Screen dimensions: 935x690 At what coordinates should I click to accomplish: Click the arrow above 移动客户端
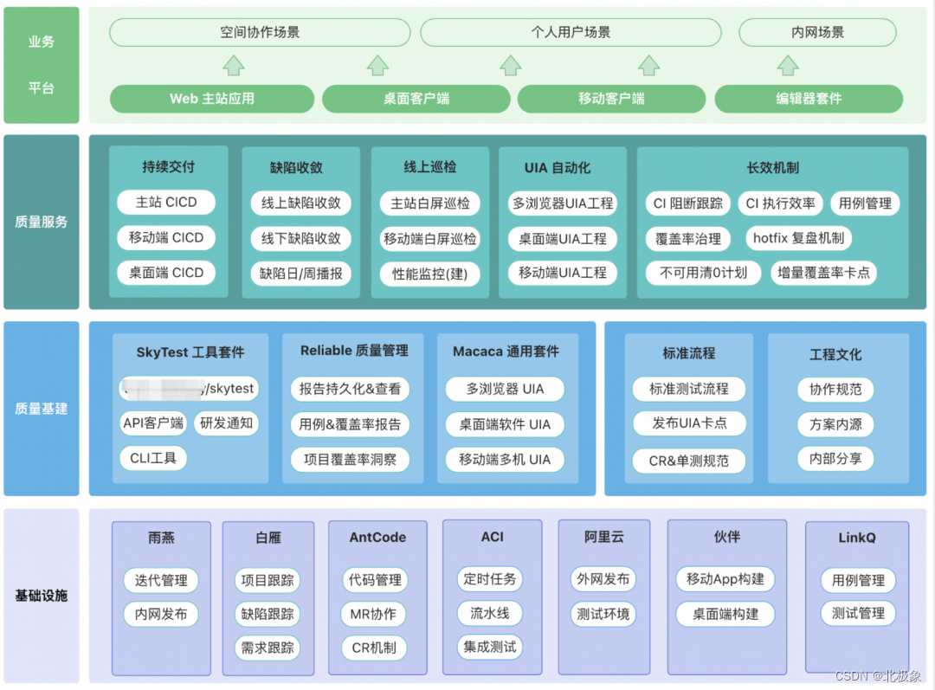pyautogui.click(x=648, y=64)
